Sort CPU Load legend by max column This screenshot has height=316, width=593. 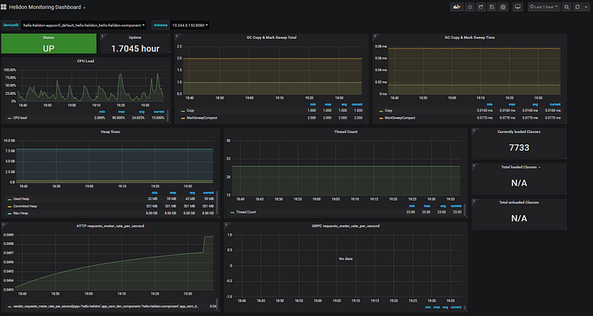tap(121, 112)
